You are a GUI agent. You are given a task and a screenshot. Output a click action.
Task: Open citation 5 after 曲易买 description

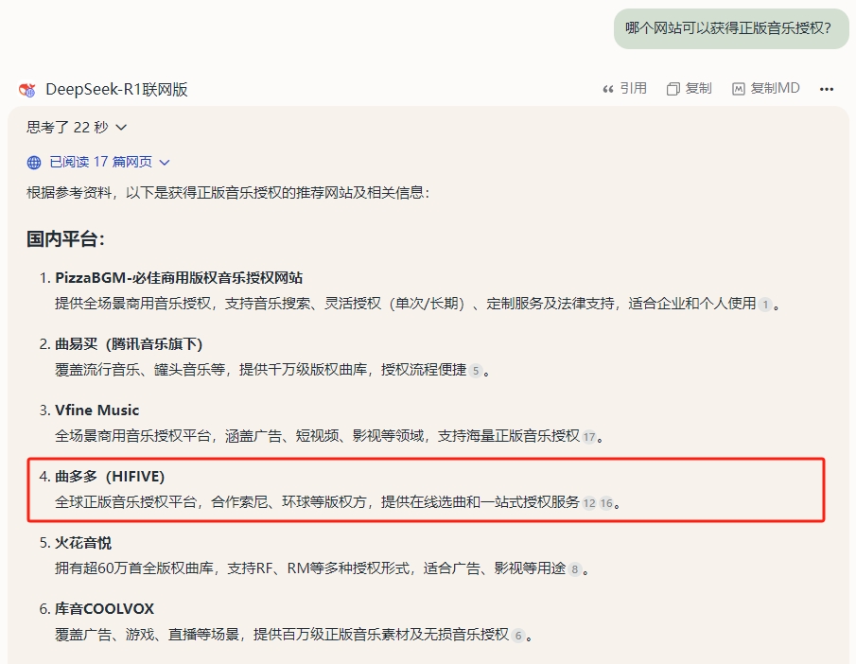click(x=476, y=371)
